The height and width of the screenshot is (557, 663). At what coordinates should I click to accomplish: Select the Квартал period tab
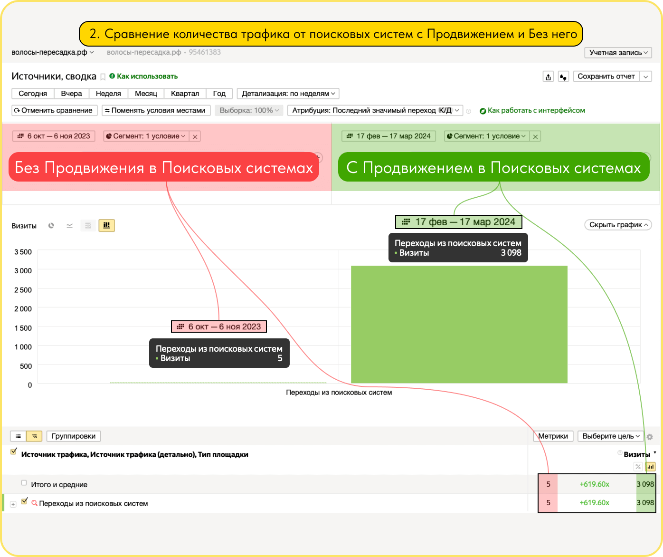[x=185, y=94]
